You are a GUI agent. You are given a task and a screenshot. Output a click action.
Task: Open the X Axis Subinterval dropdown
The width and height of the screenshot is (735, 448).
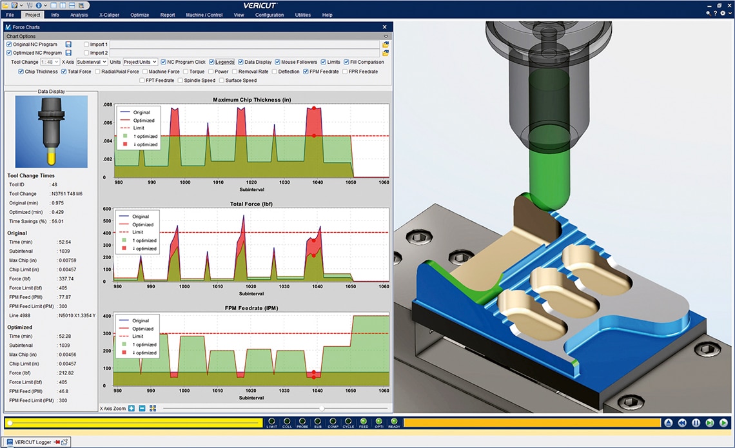point(92,62)
